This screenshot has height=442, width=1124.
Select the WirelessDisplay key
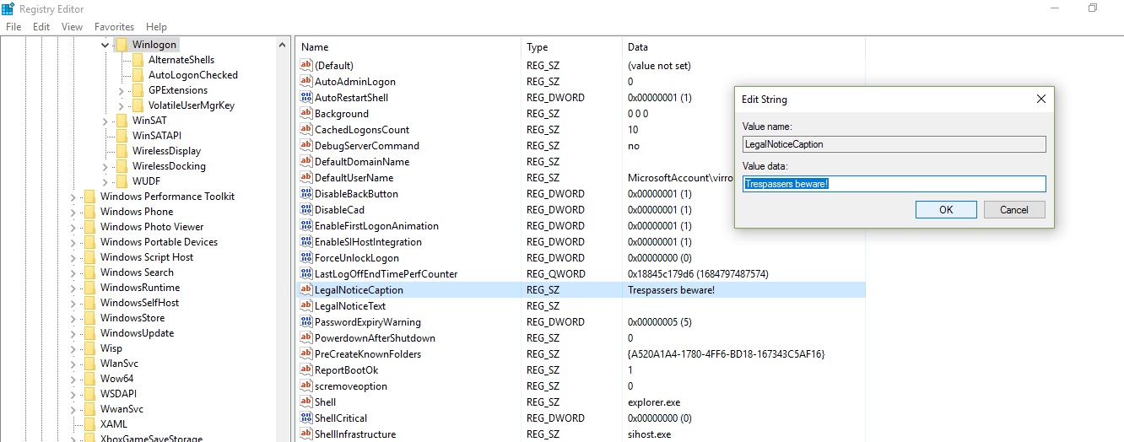166,151
